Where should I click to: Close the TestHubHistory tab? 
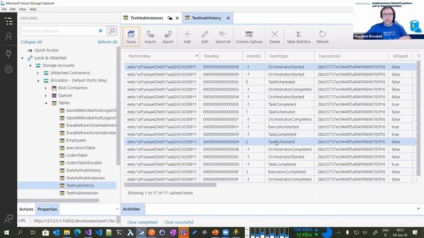click(x=228, y=18)
